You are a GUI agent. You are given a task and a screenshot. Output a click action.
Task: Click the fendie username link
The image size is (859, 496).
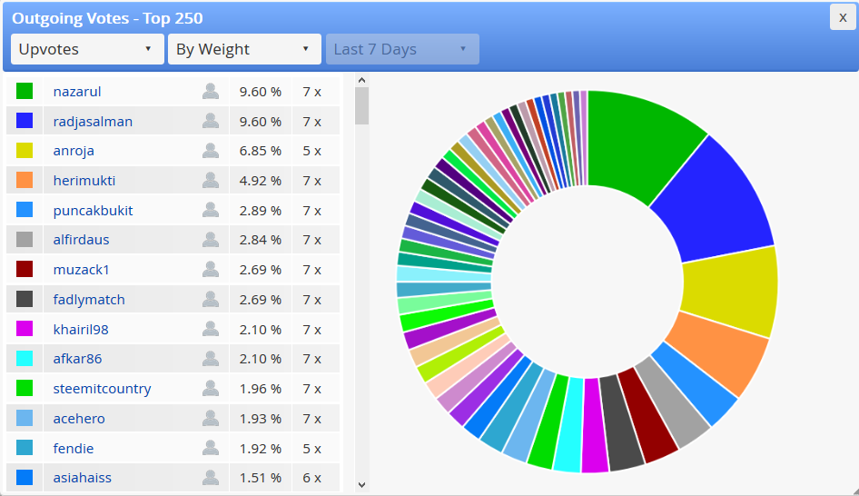click(x=74, y=449)
